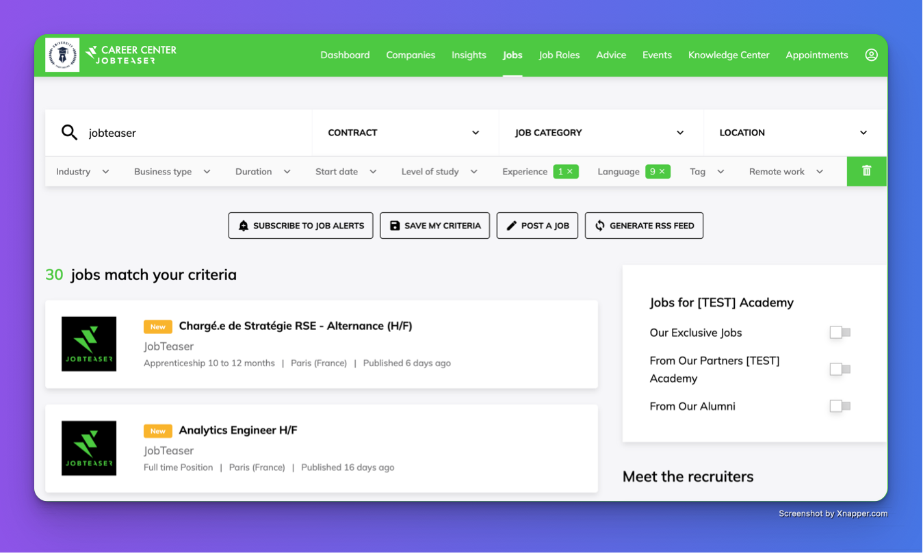
Task: Click 'Apprenticeship 10 to 12 months' text
Action: point(209,363)
